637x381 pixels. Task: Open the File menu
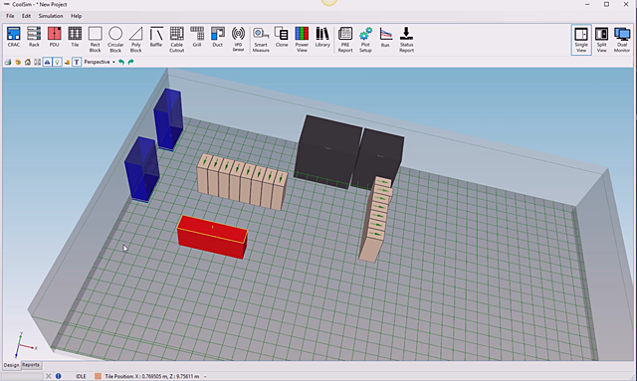(x=10, y=16)
